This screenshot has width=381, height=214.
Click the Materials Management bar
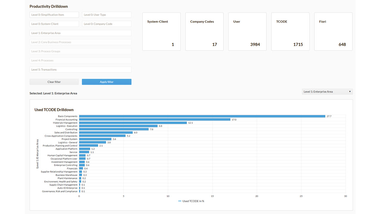pyautogui.click(x=133, y=123)
